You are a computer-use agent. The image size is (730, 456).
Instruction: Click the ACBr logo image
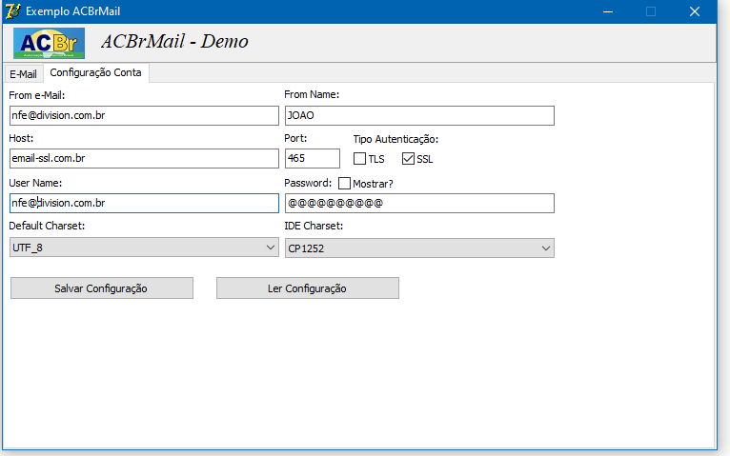(x=49, y=43)
